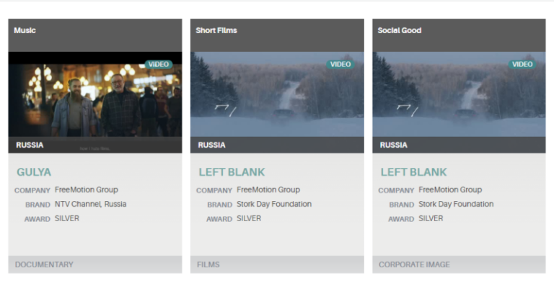The width and height of the screenshot is (554, 286).
Task: Open Short Films LEFT BLANK snowy thumbnail
Action: coord(277,94)
